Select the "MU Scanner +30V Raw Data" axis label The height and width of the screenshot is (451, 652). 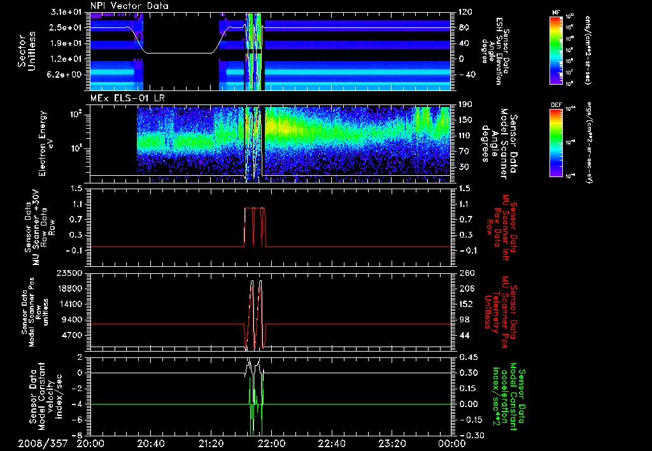coord(39,228)
